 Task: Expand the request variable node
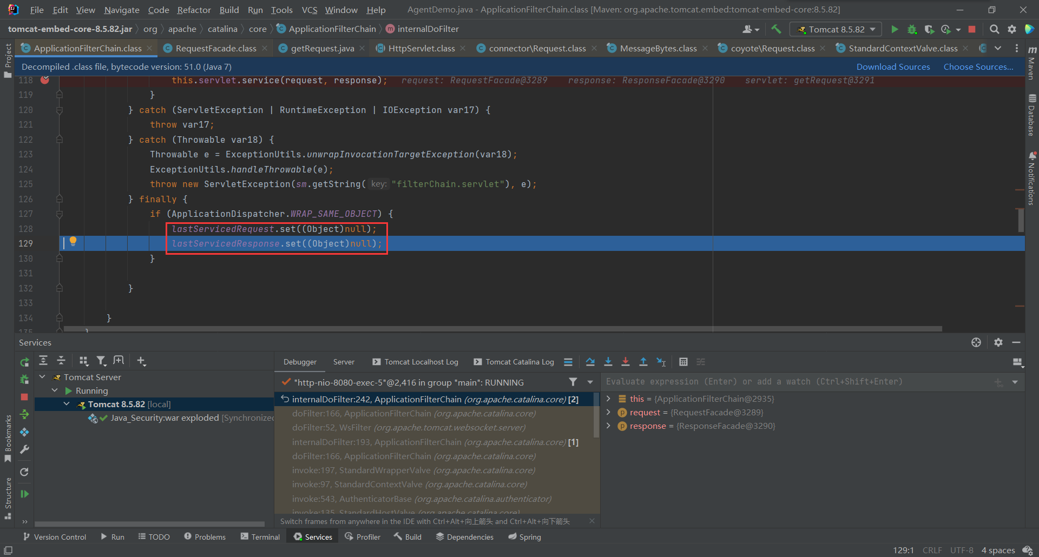pos(608,412)
